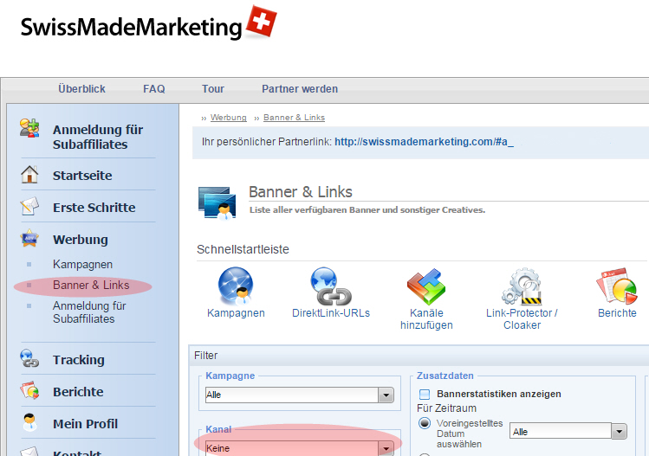Click the SwissMadeMarketing logo
This screenshot has width=649, height=456.
pyautogui.click(x=148, y=23)
